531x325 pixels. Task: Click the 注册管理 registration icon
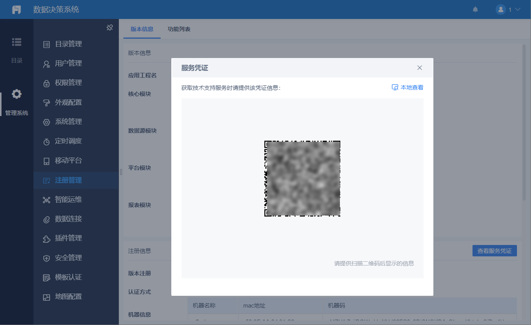[46, 181]
